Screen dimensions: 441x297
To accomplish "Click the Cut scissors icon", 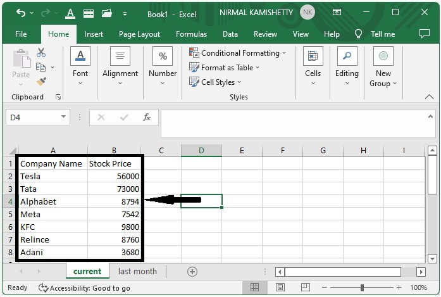I will pyautogui.click(x=41, y=53).
